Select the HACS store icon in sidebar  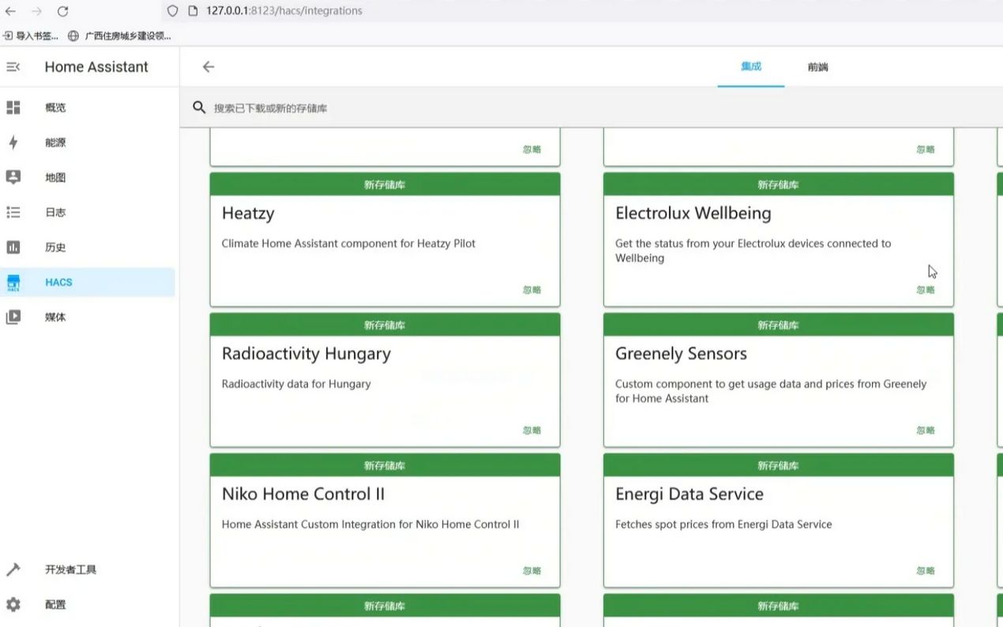(x=13, y=282)
